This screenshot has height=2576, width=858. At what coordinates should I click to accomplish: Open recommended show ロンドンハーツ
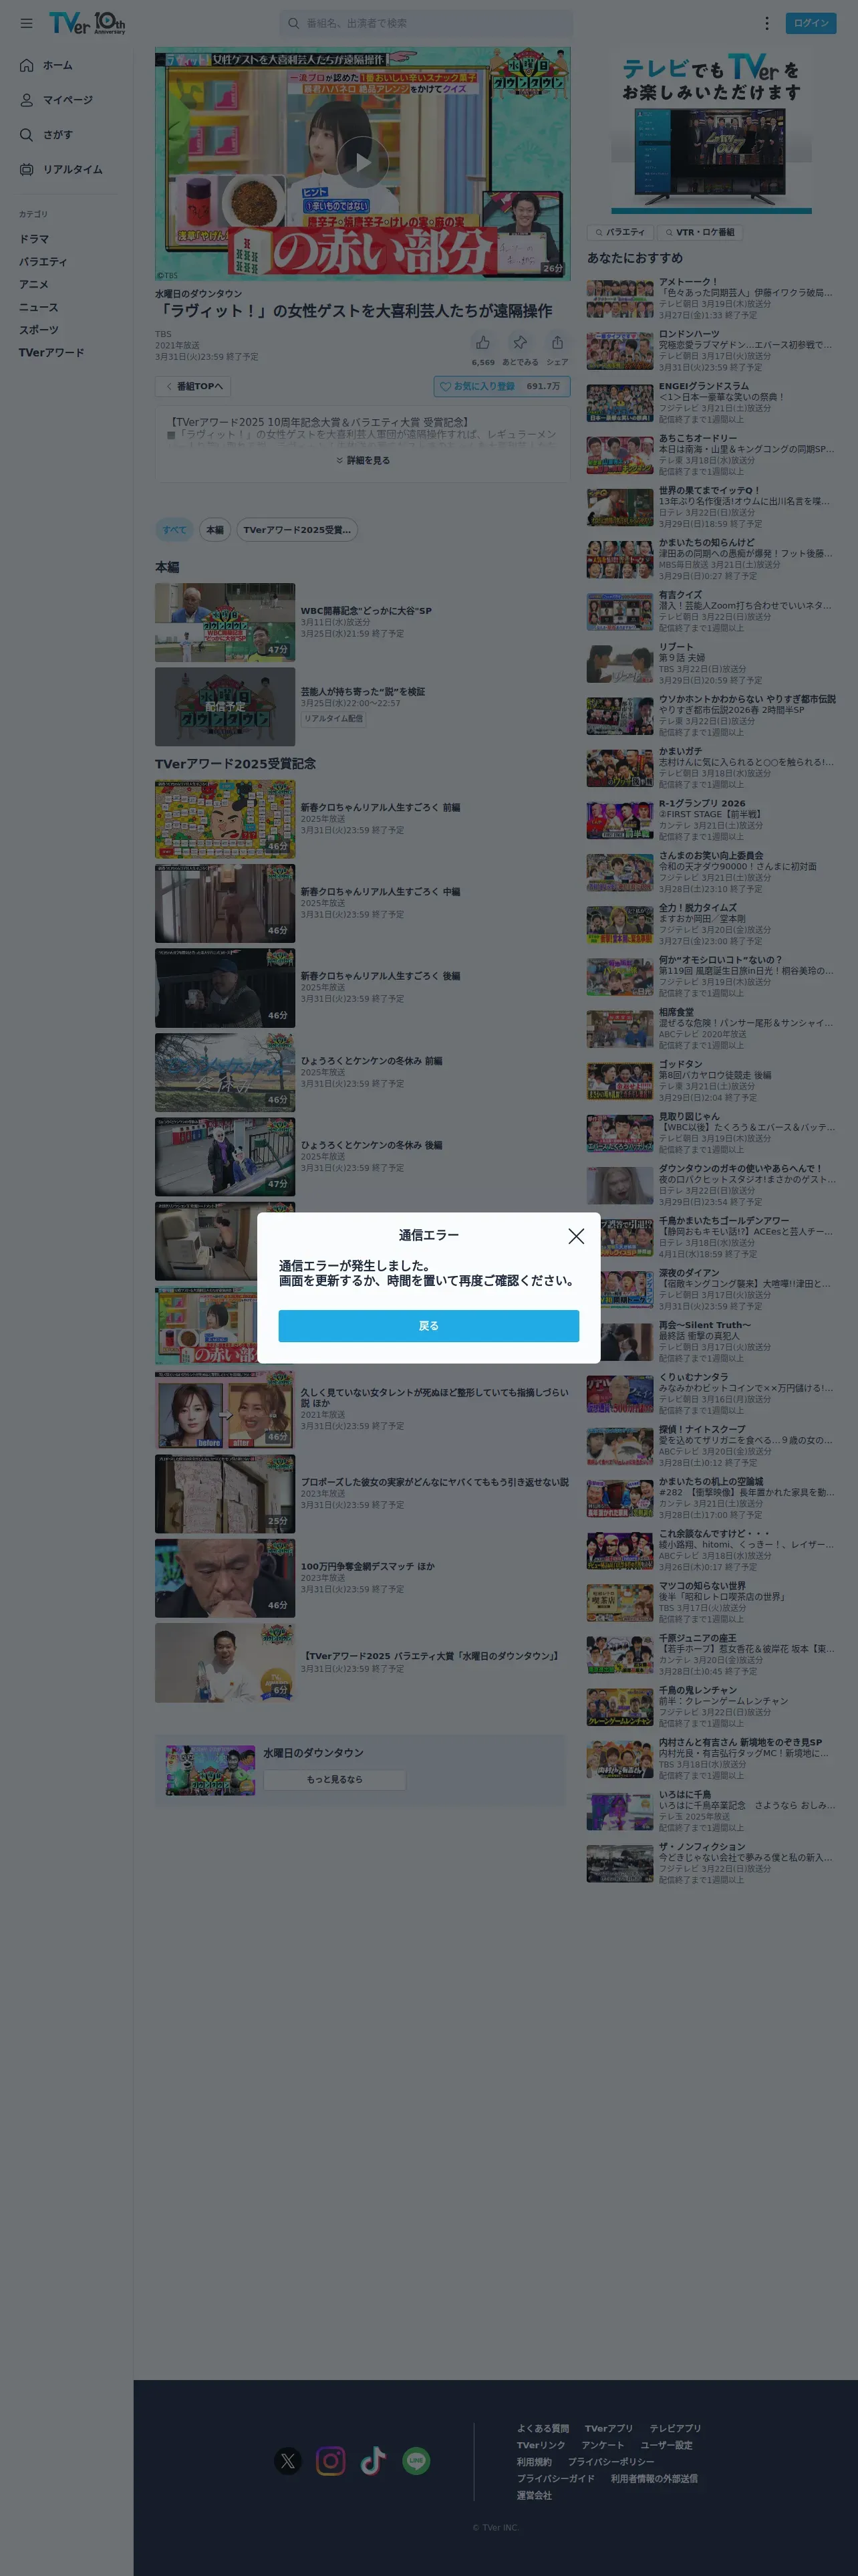pyautogui.click(x=711, y=350)
